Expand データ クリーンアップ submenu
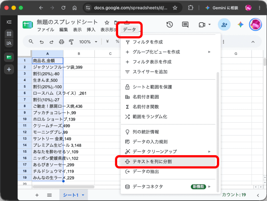The height and width of the screenshot is (201, 267). [x=209, y=151]
